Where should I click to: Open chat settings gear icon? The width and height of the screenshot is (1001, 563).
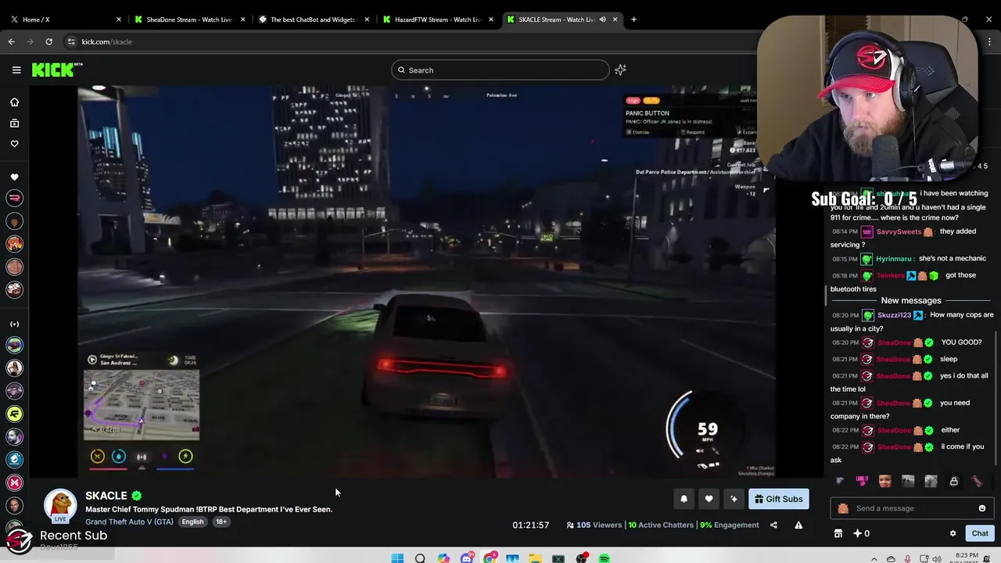pos(953,533)
